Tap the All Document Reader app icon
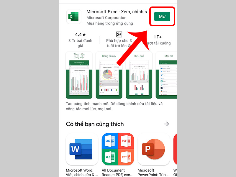 coord(118,149)
